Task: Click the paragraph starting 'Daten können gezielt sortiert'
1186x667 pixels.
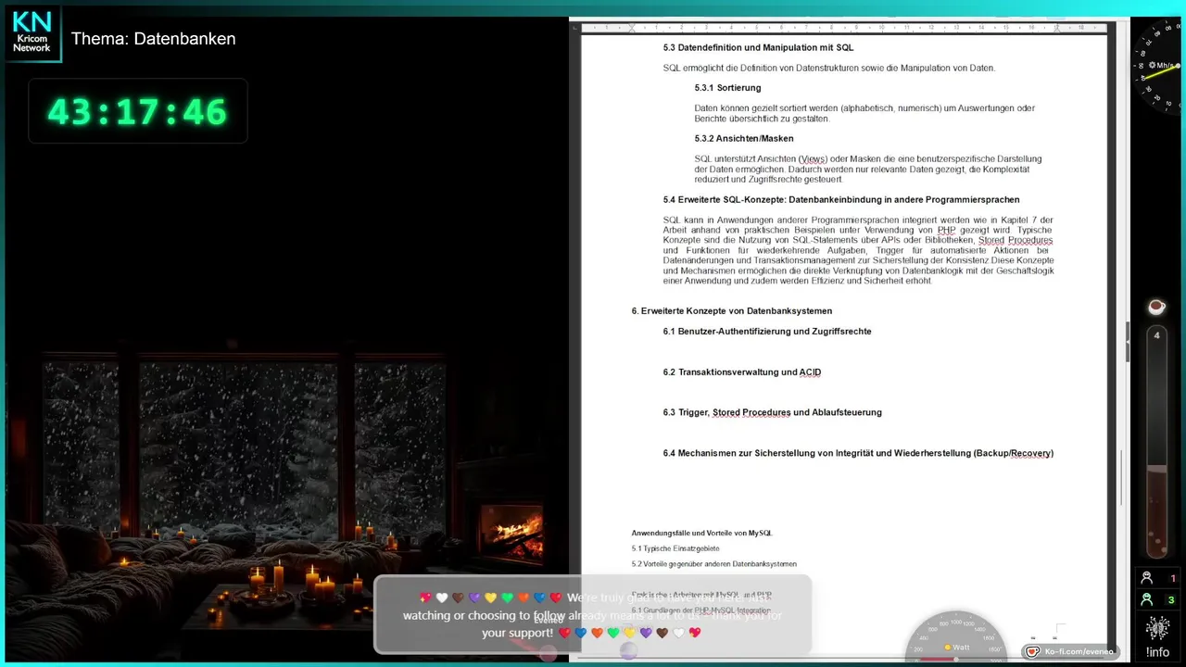Action: click(864, 113)
